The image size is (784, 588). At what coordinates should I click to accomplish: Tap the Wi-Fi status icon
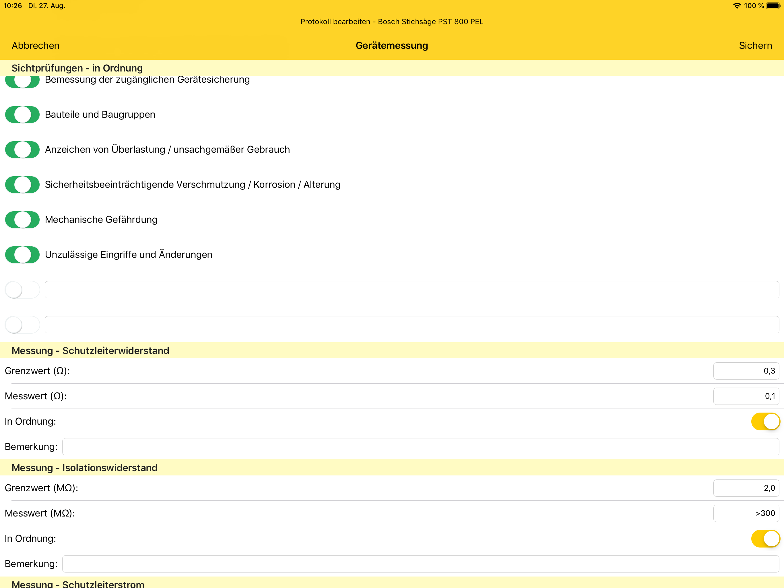pyautogui.click(x=737, y=6)
